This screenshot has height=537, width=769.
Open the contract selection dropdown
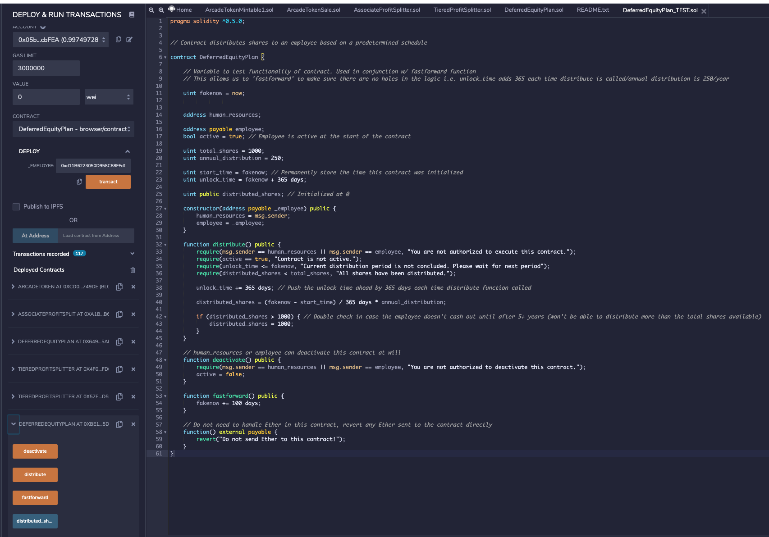(x=73, y=129)
